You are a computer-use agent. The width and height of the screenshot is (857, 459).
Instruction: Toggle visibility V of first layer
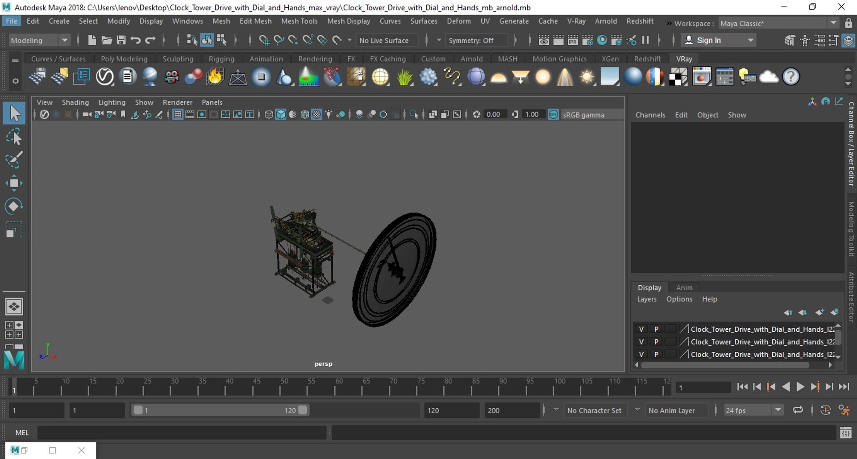click(x=641, y=329)
